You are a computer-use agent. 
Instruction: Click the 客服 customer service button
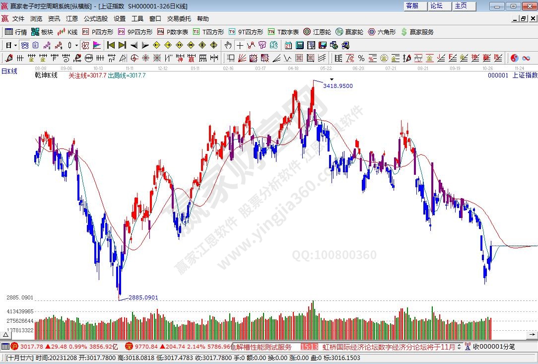[412, 6]
